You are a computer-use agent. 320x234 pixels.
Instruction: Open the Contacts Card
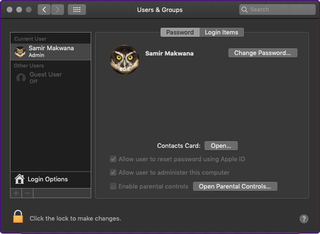tap(221, 145)
